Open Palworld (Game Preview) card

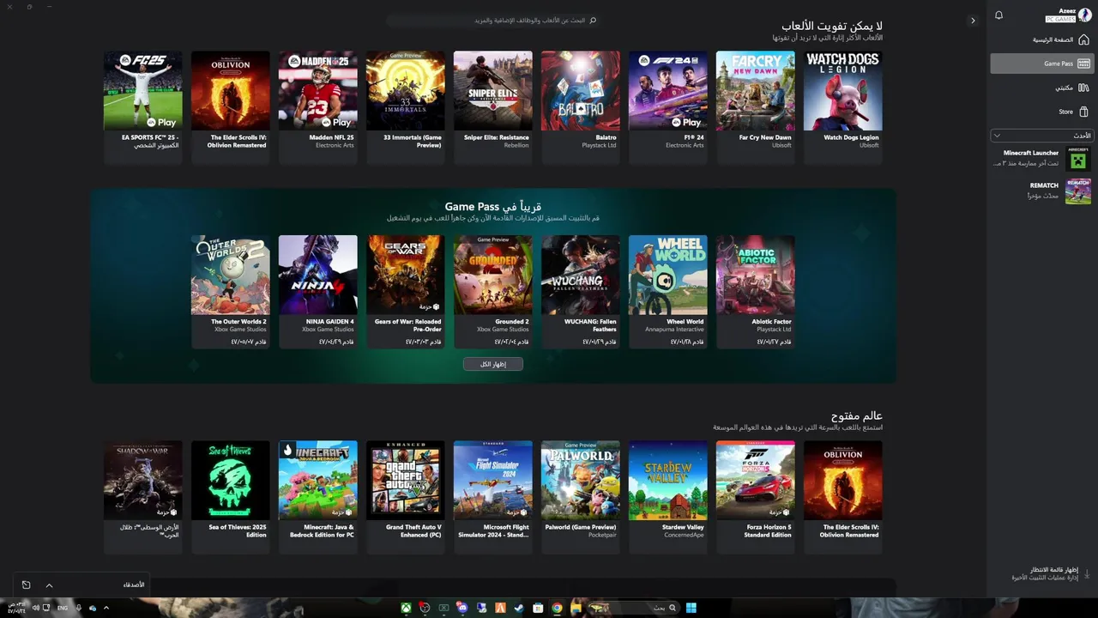(x=581, y=496)
